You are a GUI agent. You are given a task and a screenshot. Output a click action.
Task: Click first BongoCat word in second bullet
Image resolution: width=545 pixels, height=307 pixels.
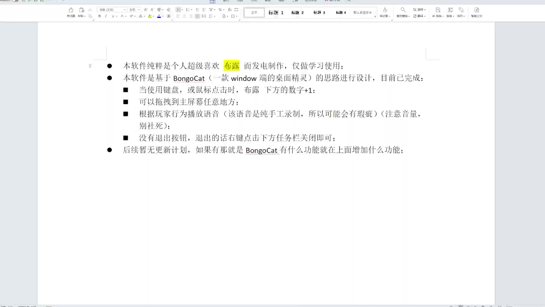tap(189, 78)
